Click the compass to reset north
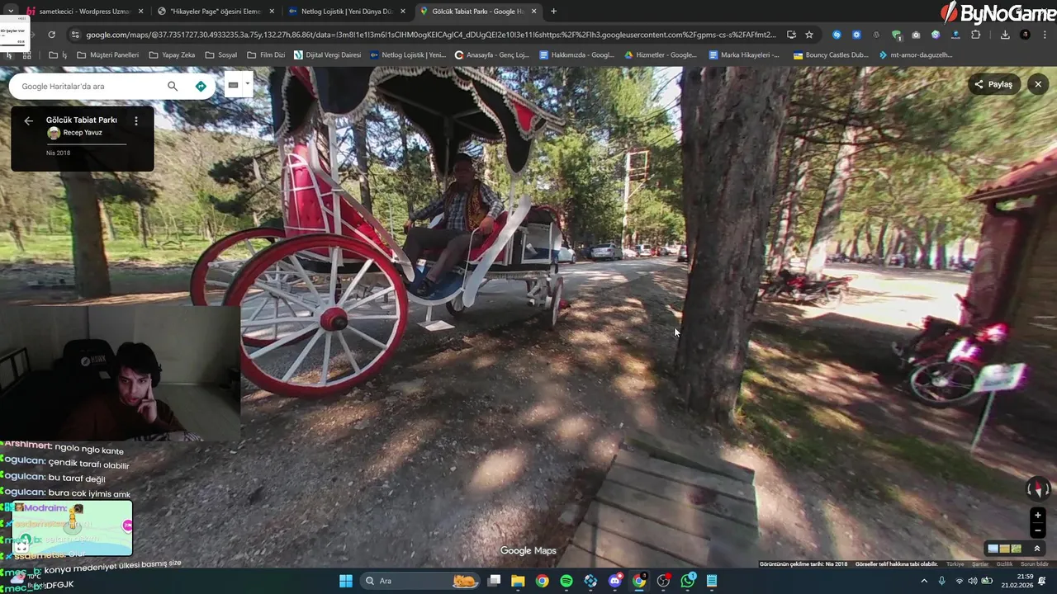Image resolution: width=1057 pixels, height=594 pixels. pyautogui.click(x=1038, y=488)
